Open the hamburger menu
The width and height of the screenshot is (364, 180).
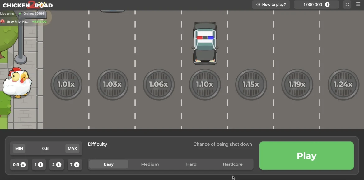[x=358, y=4]
